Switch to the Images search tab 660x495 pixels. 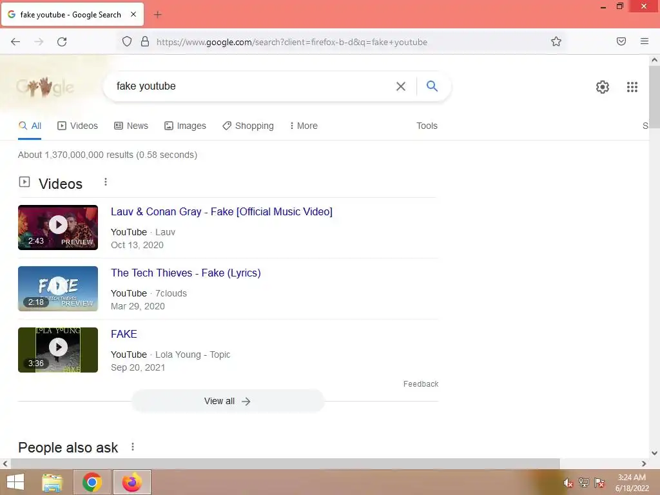(x=185, y=126)
